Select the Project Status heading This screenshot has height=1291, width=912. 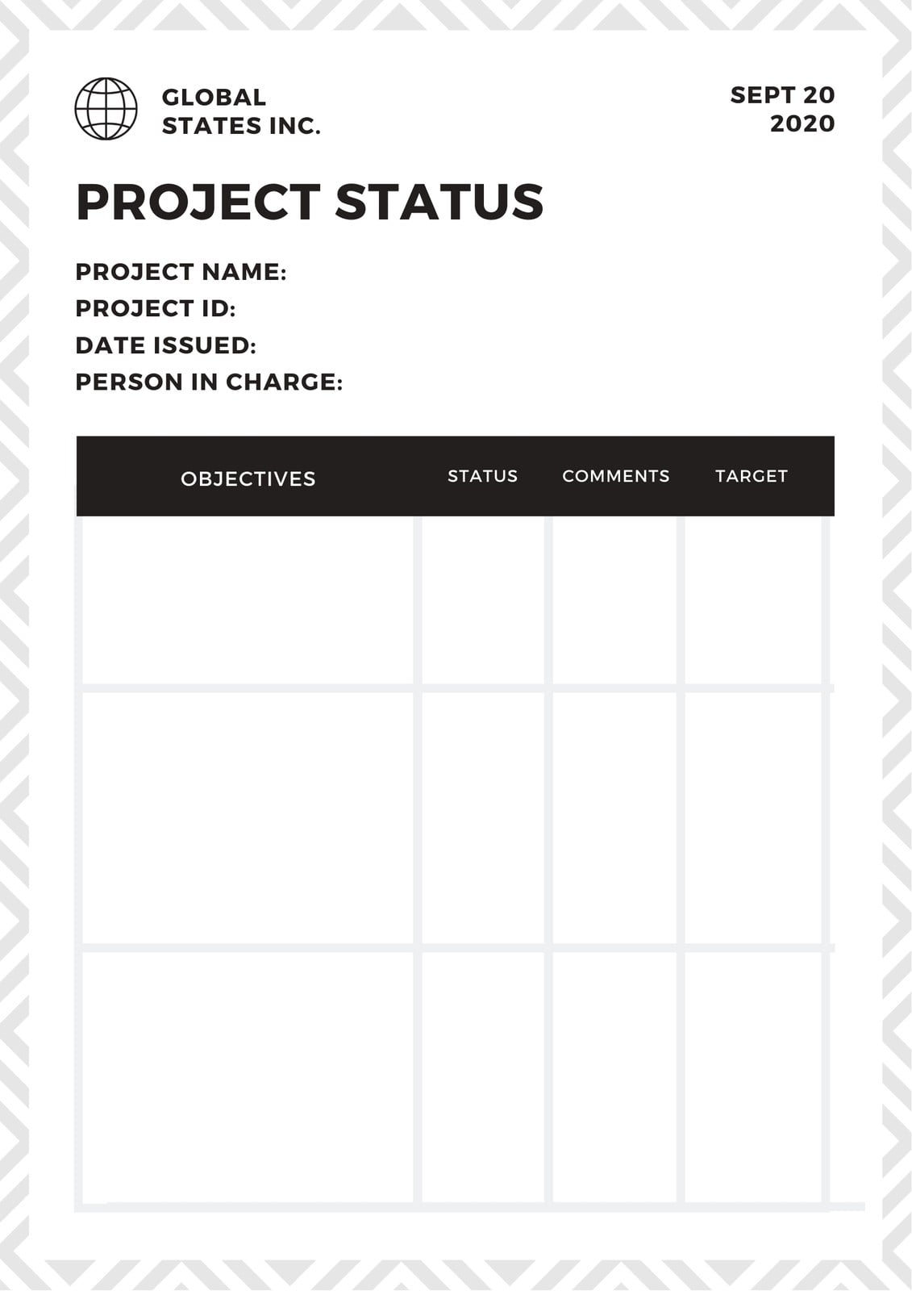[x=310, y=202]
